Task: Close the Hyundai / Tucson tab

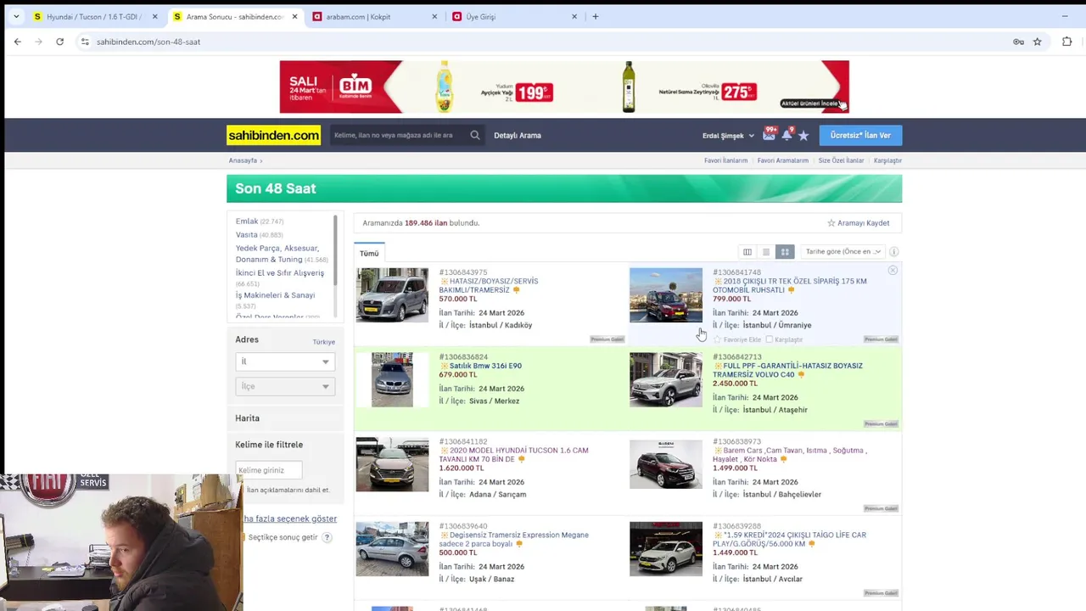Action: pos(154,16)
